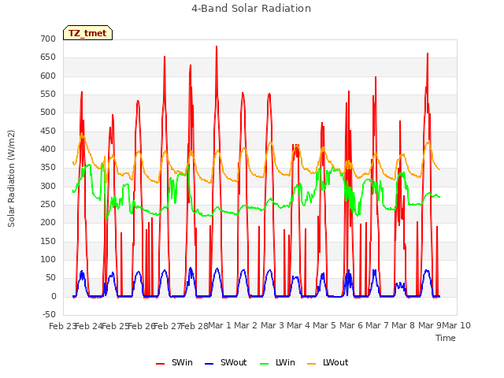The height and width of the screenshot is (378, 504).
Task: Click the Mar 2 x-axis tick label
Action: 246,325
